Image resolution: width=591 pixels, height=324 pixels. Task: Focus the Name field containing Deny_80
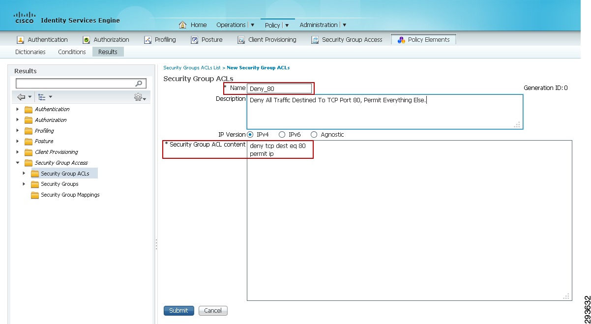pos(279,88)
